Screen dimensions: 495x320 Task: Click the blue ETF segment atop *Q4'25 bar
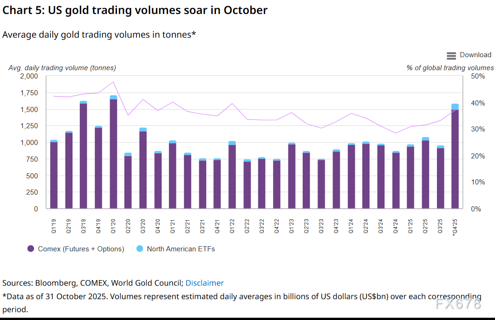(455, 107)
